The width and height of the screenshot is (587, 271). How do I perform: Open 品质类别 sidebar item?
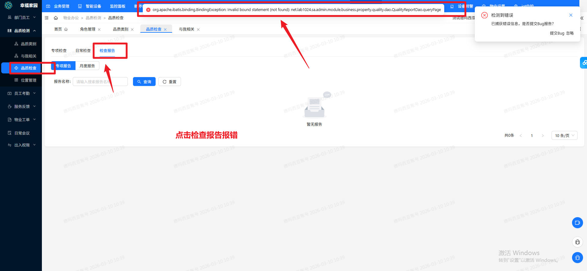pos(25,44)
